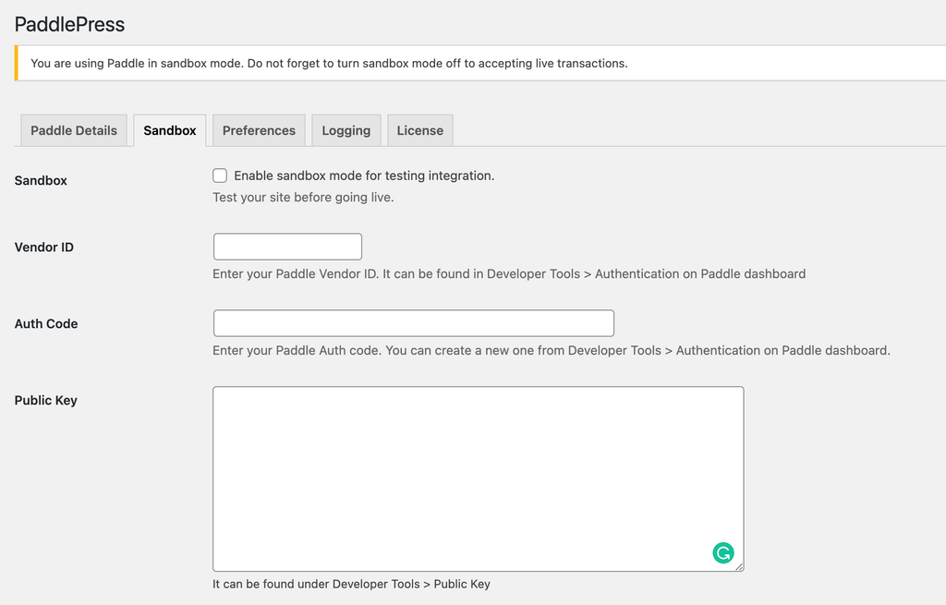Open the Paddle Details tab

click(x=74, y=130)
